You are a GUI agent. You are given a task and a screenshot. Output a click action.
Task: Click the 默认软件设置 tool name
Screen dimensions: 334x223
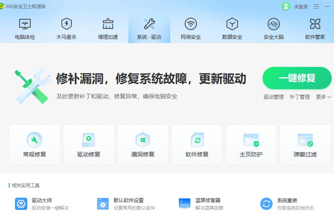[129, 200]
